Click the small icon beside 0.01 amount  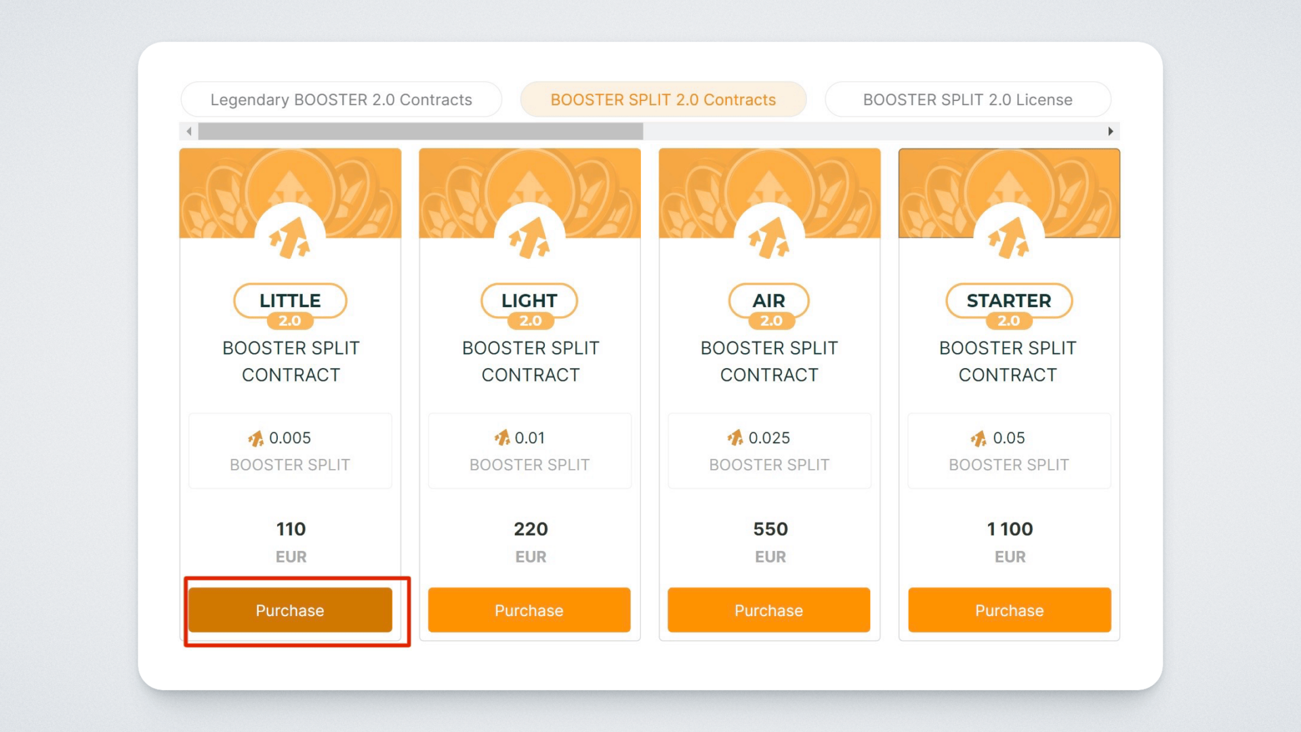tap(502, 438)
